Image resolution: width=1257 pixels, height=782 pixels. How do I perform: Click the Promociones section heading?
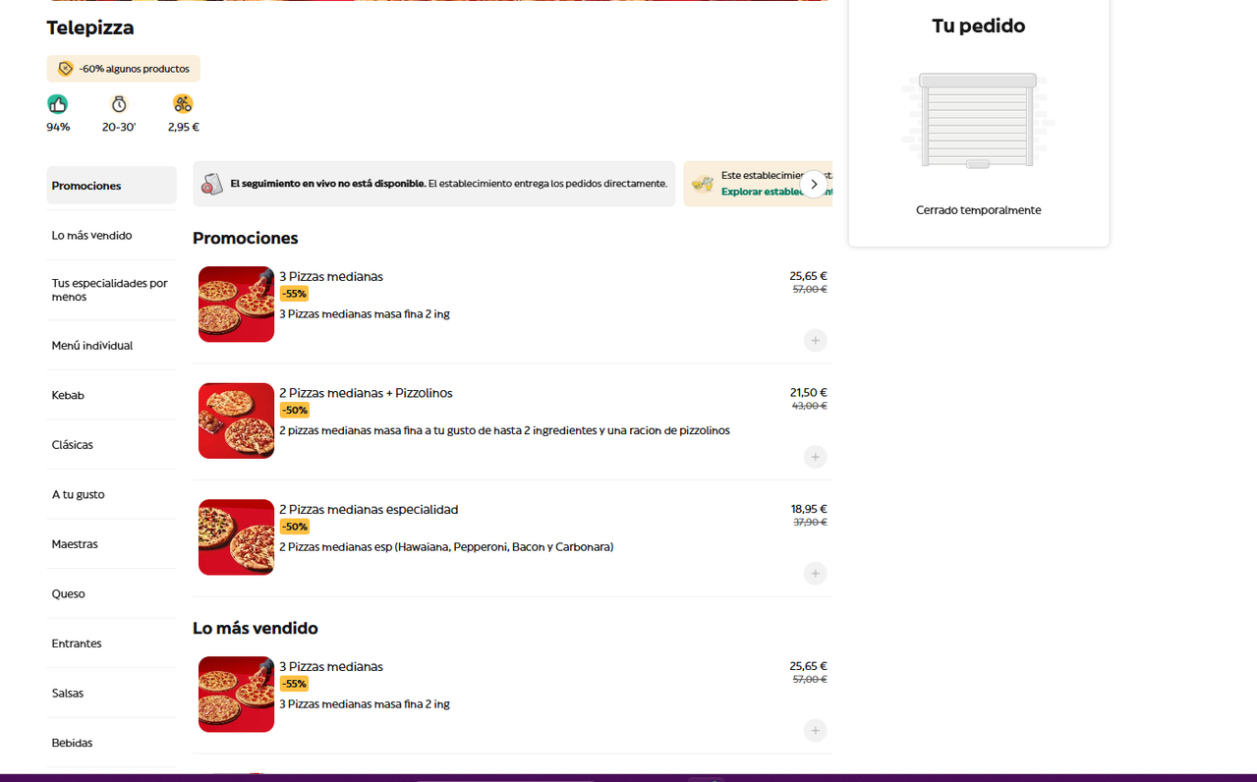246,238
